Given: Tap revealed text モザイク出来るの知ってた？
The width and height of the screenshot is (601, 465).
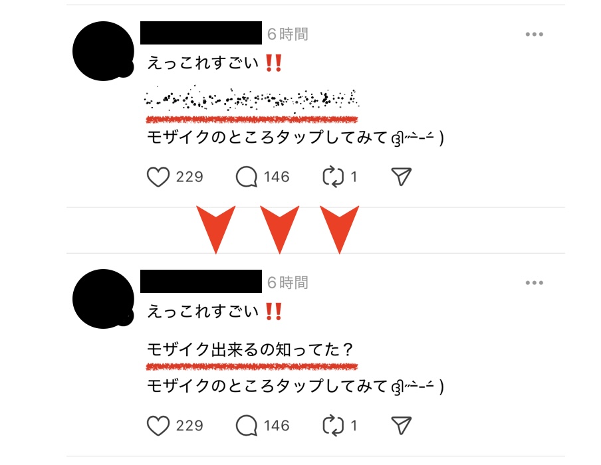Looking at the screenshot, I should click(x=250, y=349).
